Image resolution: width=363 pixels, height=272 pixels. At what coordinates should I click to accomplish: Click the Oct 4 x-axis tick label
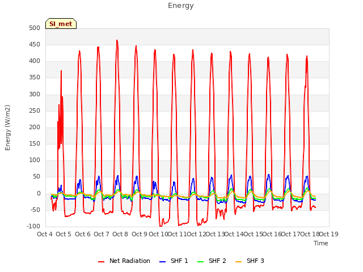45,234
